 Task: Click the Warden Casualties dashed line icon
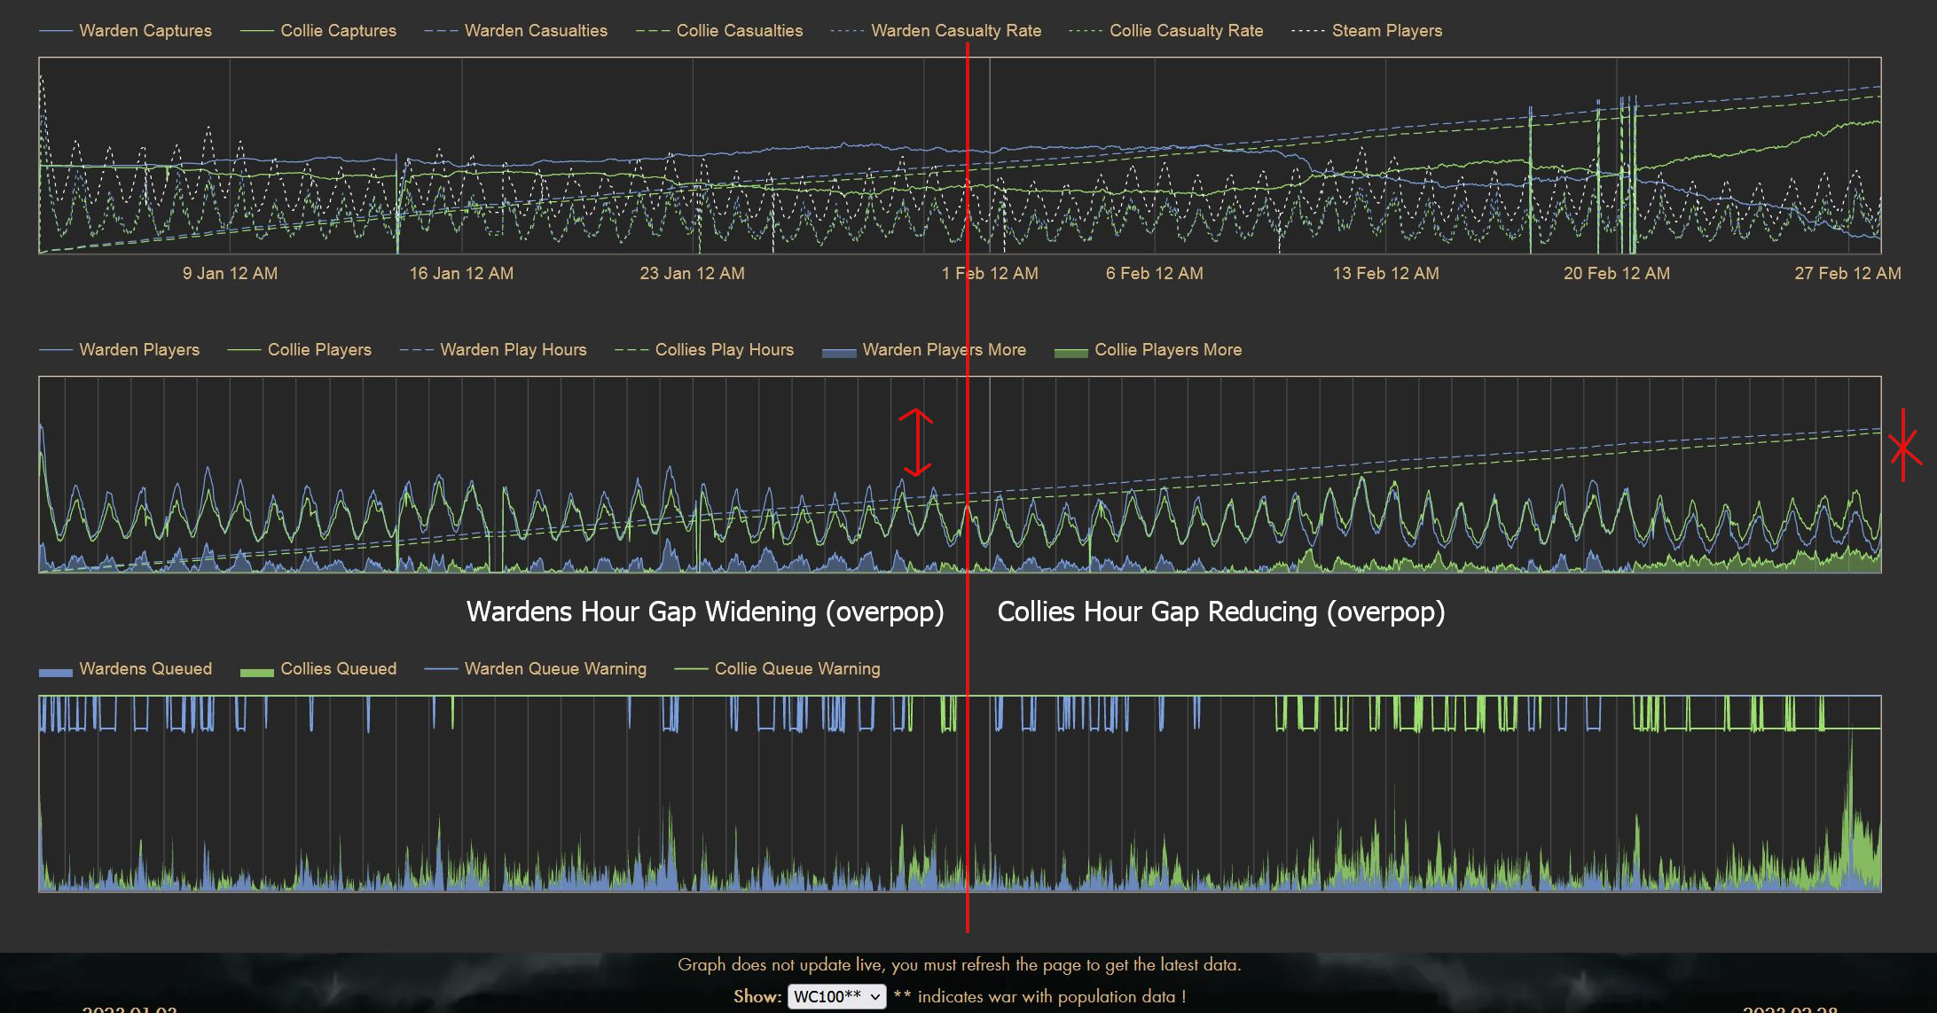click(x=441, y=31)
